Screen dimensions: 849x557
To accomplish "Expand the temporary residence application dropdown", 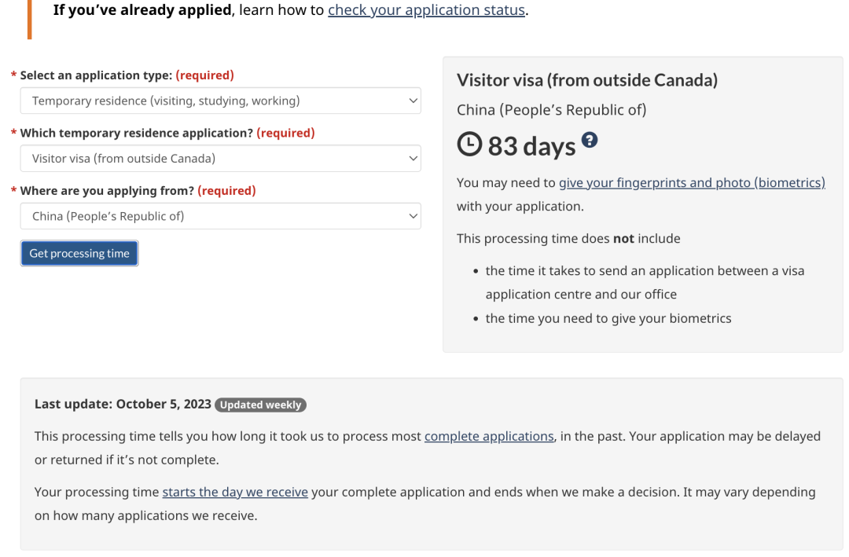I will (220, 159).
